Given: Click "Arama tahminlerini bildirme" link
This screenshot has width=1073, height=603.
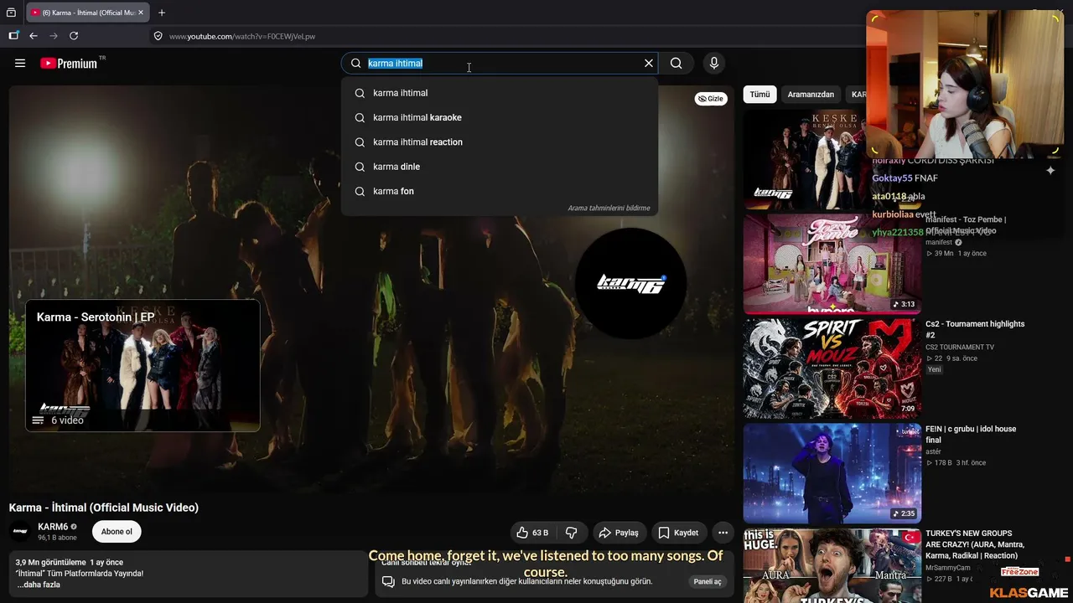Looking at the screenshot, I should pos(609,208).
